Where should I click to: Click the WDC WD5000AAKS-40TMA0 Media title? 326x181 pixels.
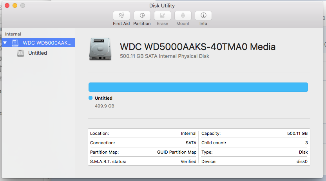[198, 47]
